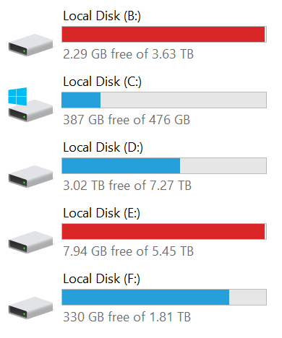Click the Local Disk (E:) label
Viewport: 282px width, 338px height.
pyautogui.click(x=101, y=213)
